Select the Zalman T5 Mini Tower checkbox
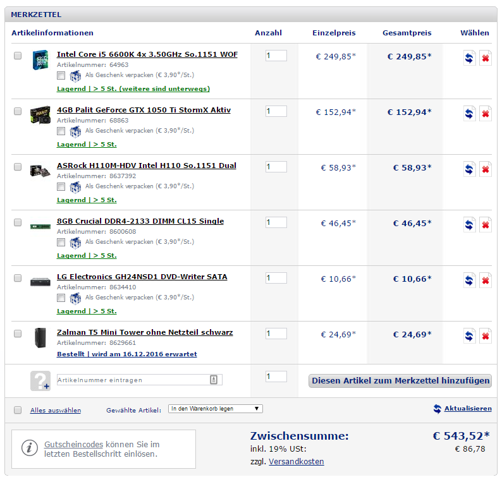This screenshot has width=502, height=482. (18, 334)
